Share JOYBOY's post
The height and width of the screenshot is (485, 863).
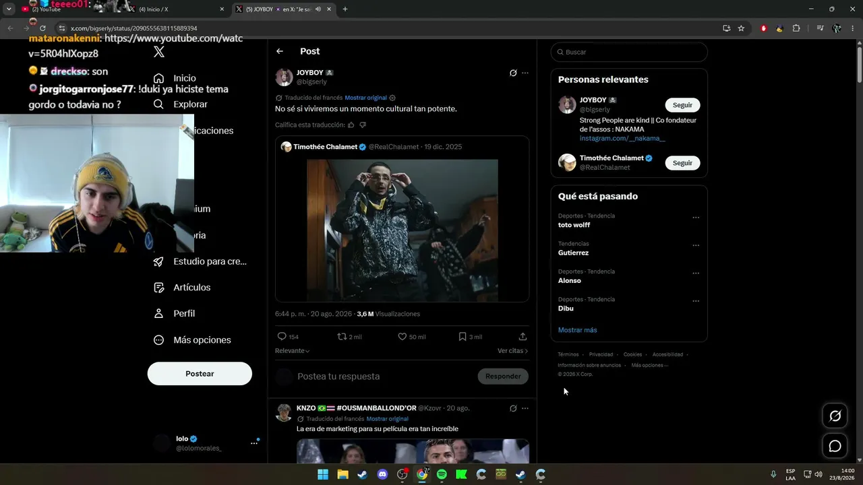523,337
